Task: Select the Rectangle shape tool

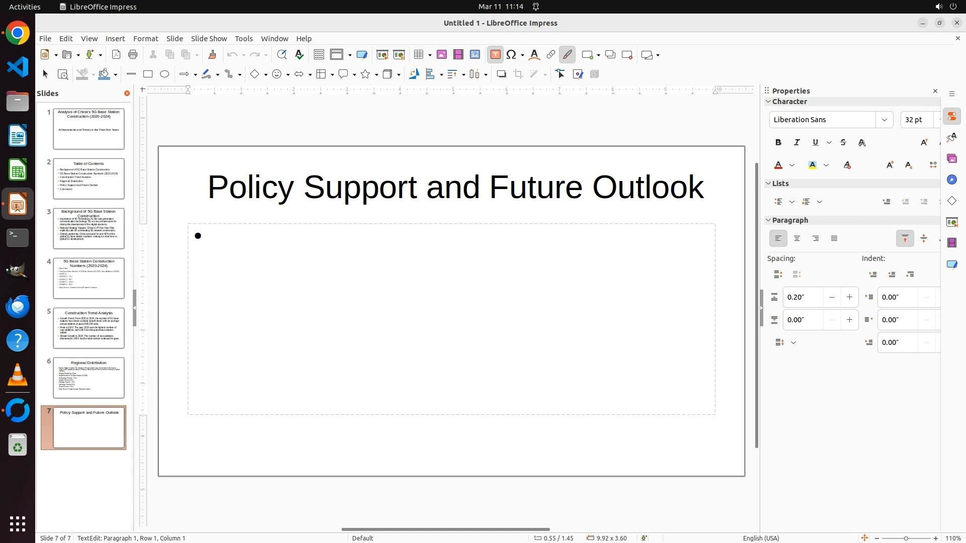Action: (148, 74)
